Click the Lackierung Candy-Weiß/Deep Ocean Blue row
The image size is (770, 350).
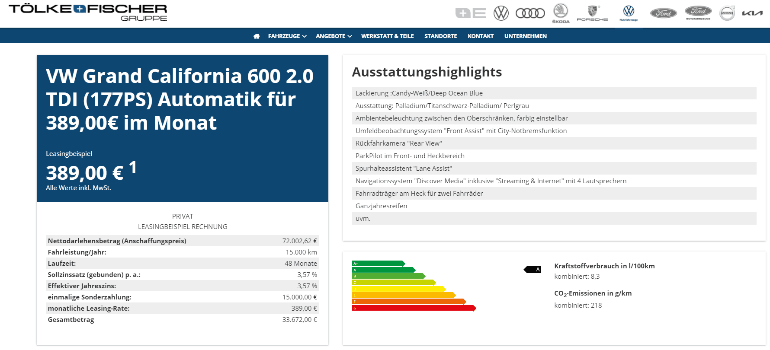[554, 93]
